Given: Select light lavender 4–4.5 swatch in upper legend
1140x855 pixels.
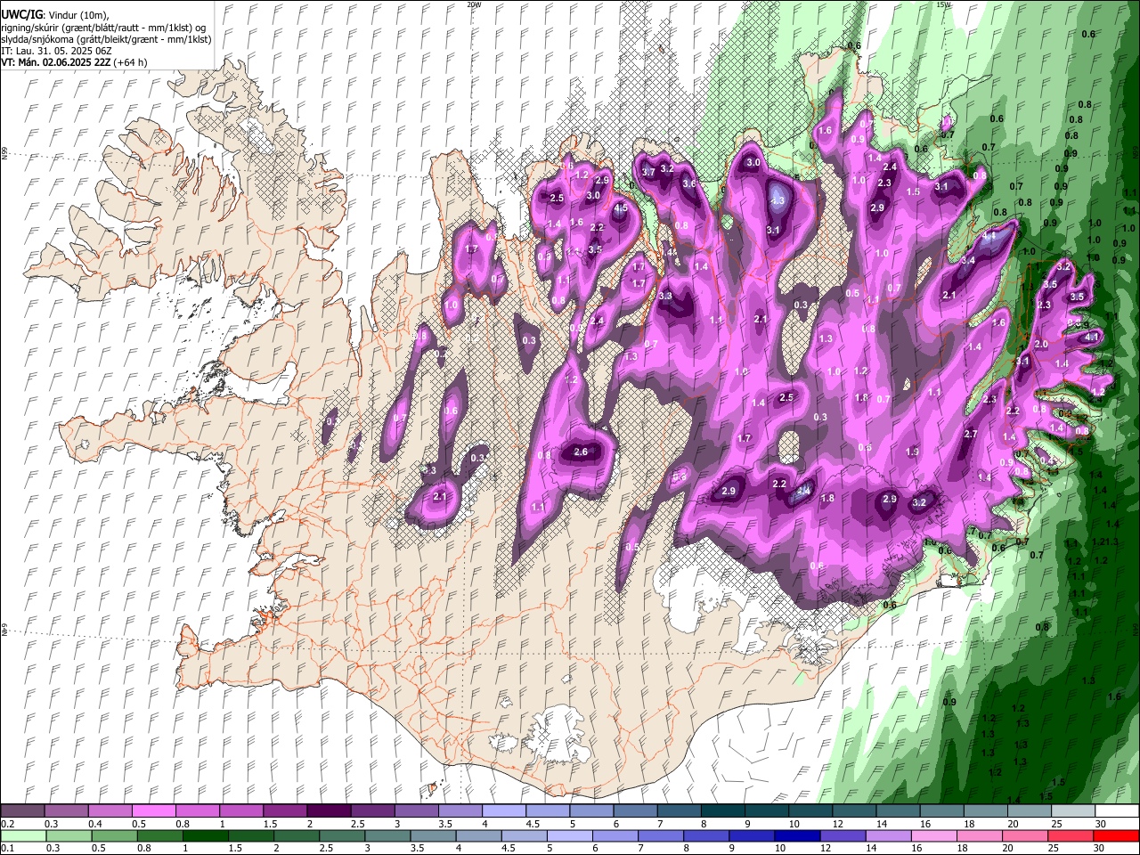Looking at the screenshot, I should point(503,811).
